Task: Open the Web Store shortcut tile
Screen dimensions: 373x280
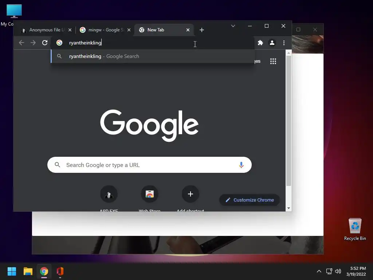Action: point(149,199)
